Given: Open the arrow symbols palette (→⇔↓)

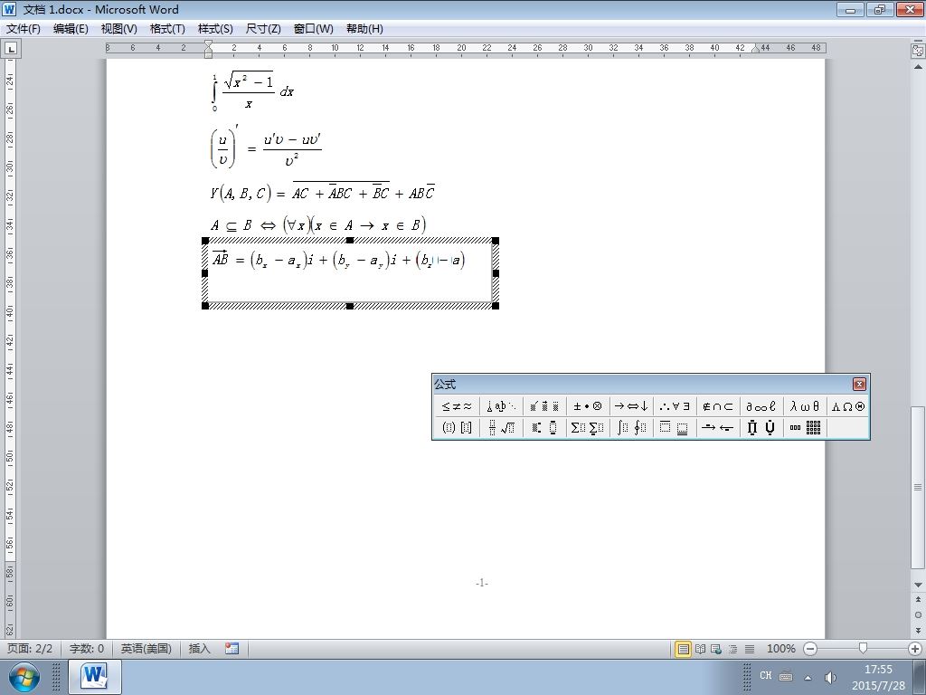Looking at the screenshot, I should pos(630,406).
